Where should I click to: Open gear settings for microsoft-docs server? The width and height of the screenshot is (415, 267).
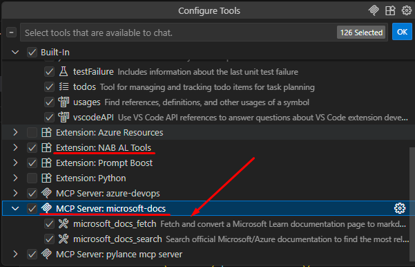(400, 208)
